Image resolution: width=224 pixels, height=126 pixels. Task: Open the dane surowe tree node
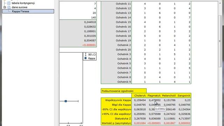(20, 7)
